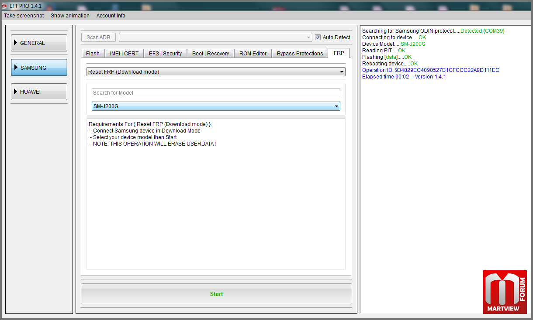The height and width of the screenshot is (320, 533).
Task: Click the EFT PRO app icon in title bar
Action: click(x=4, y=6)
